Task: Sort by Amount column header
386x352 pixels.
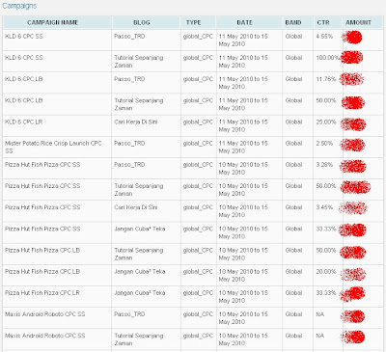Action: point(358,23)
